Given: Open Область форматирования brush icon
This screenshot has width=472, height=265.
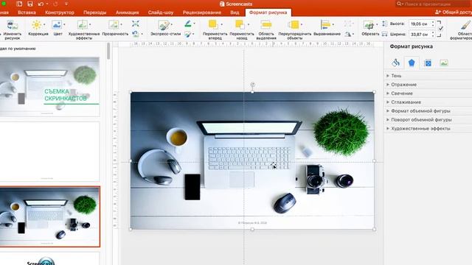Looking at the screenshot, I should point(465,25).
